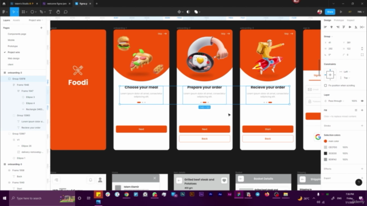Click the Mask icon in toolbar
This screenshot has height=206, width=367.
188,12
